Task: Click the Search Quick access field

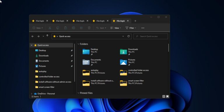Action: [150, 36]
